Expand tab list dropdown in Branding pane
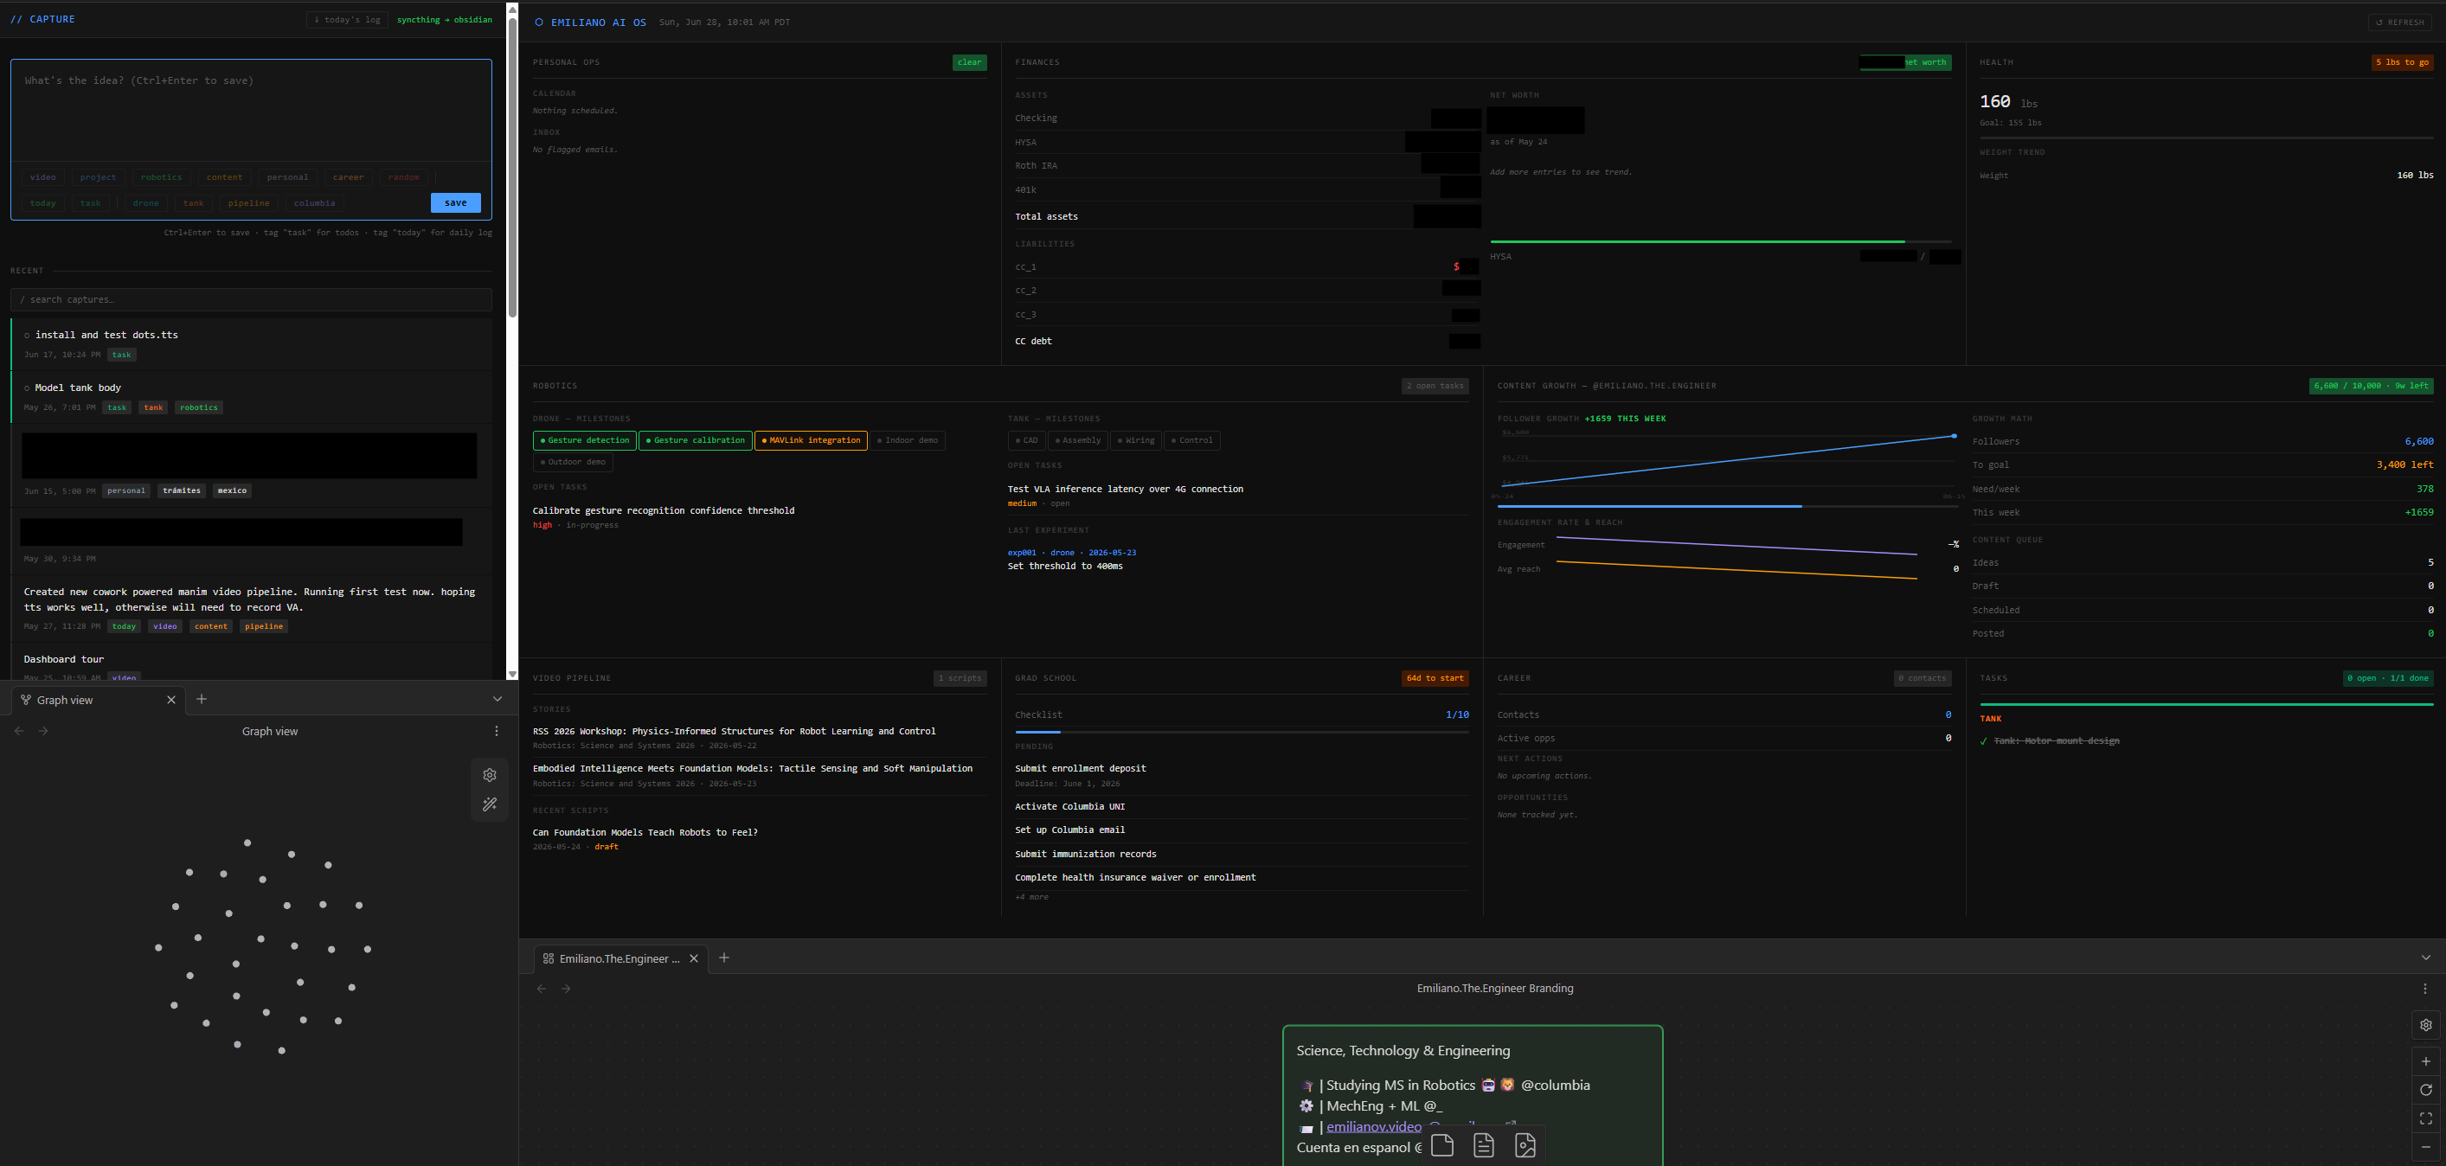This screenshot has width=2446, height=1166. tap(2426, 958)
